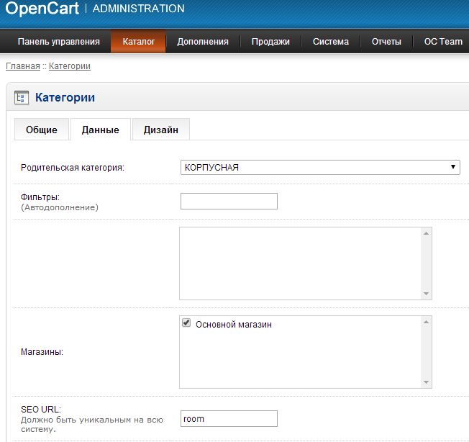
Task: Open the Родительская категория dropdown
Action: [320, 167]
